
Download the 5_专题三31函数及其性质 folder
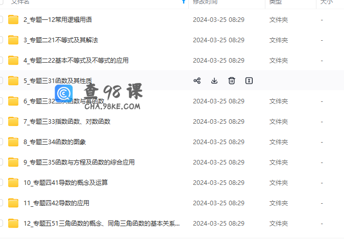point(214,80)
